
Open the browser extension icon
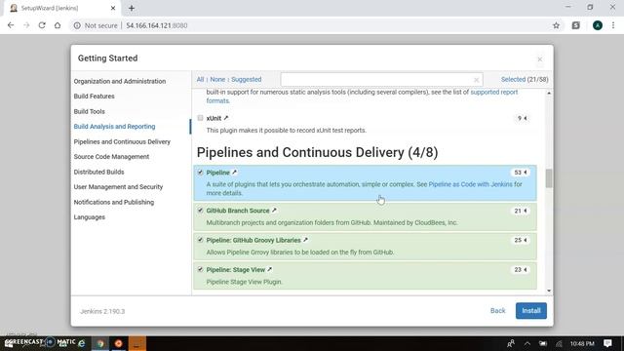click(x=576, y=25)
